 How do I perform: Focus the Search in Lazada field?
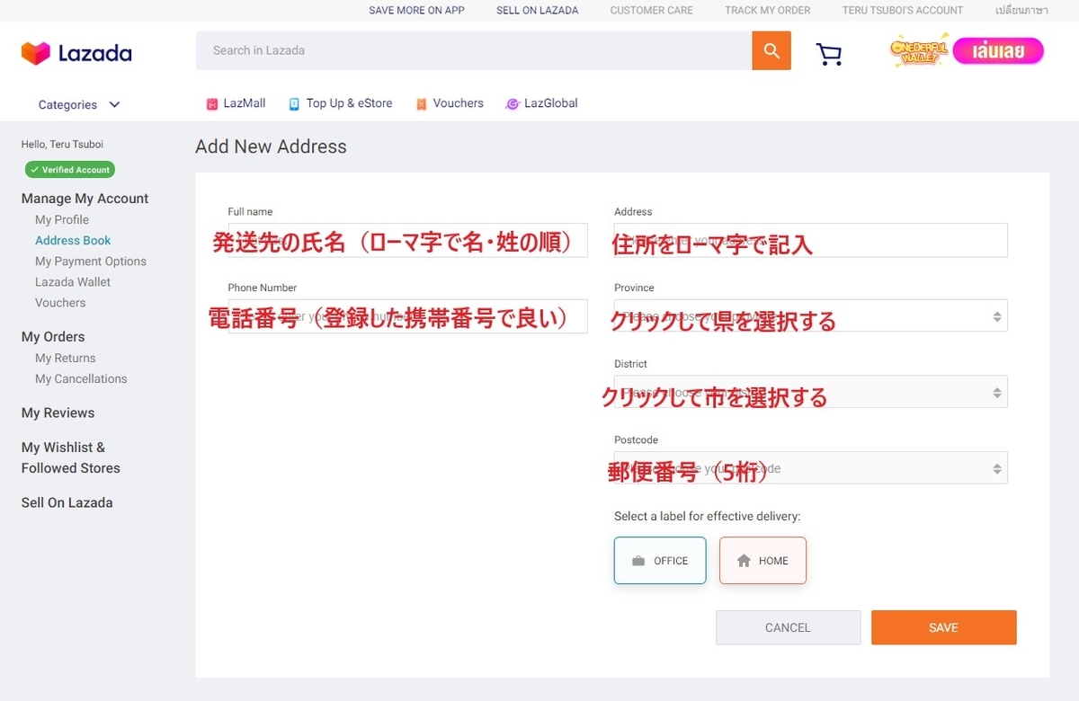tap(474, 50)
